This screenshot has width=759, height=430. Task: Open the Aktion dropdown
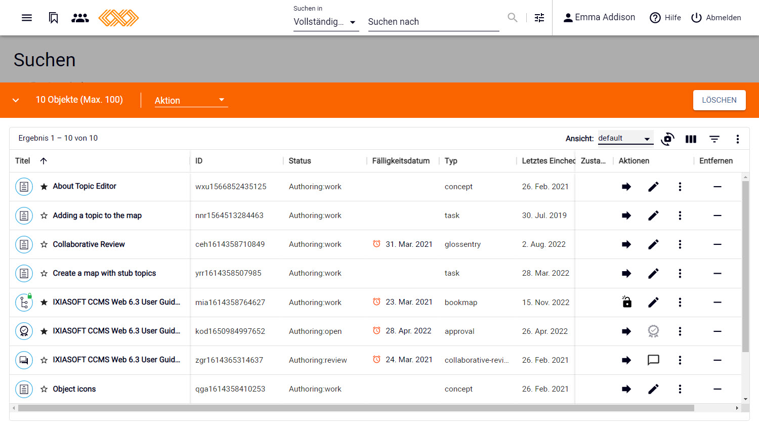(191, 100)
